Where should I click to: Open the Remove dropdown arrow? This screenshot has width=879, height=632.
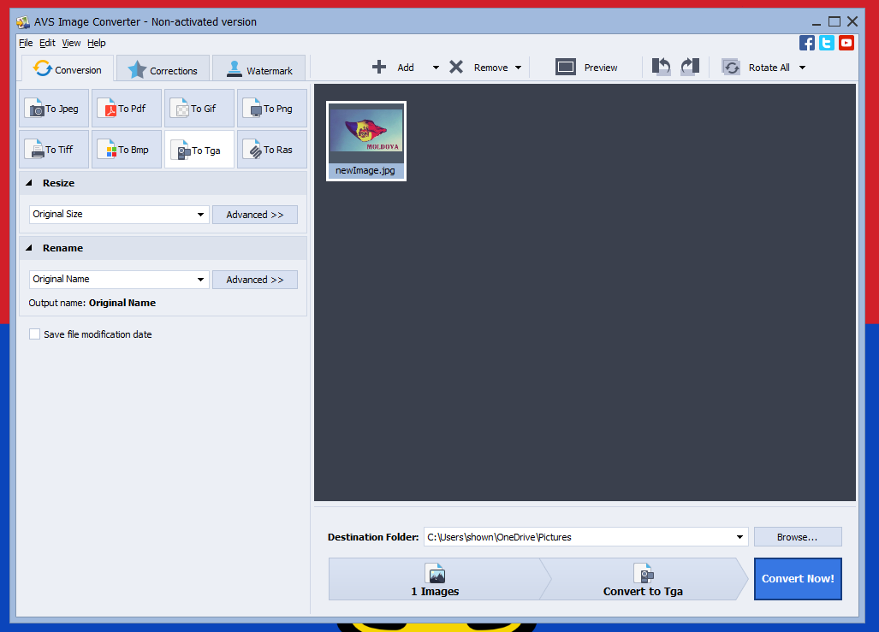(x=518, y=68)
